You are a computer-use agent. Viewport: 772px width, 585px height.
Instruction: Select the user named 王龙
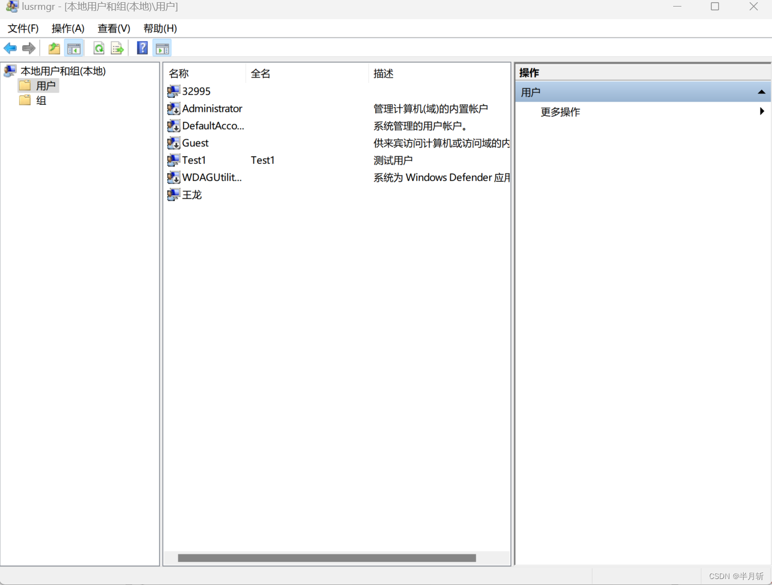pyautogui.click(x=192, y=195)
